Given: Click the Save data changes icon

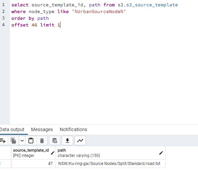Looking at the screenshot, I should coord(55,140).
